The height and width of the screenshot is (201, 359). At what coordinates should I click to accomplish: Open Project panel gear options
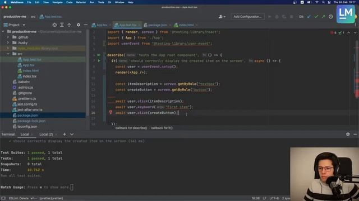(79, 25)
